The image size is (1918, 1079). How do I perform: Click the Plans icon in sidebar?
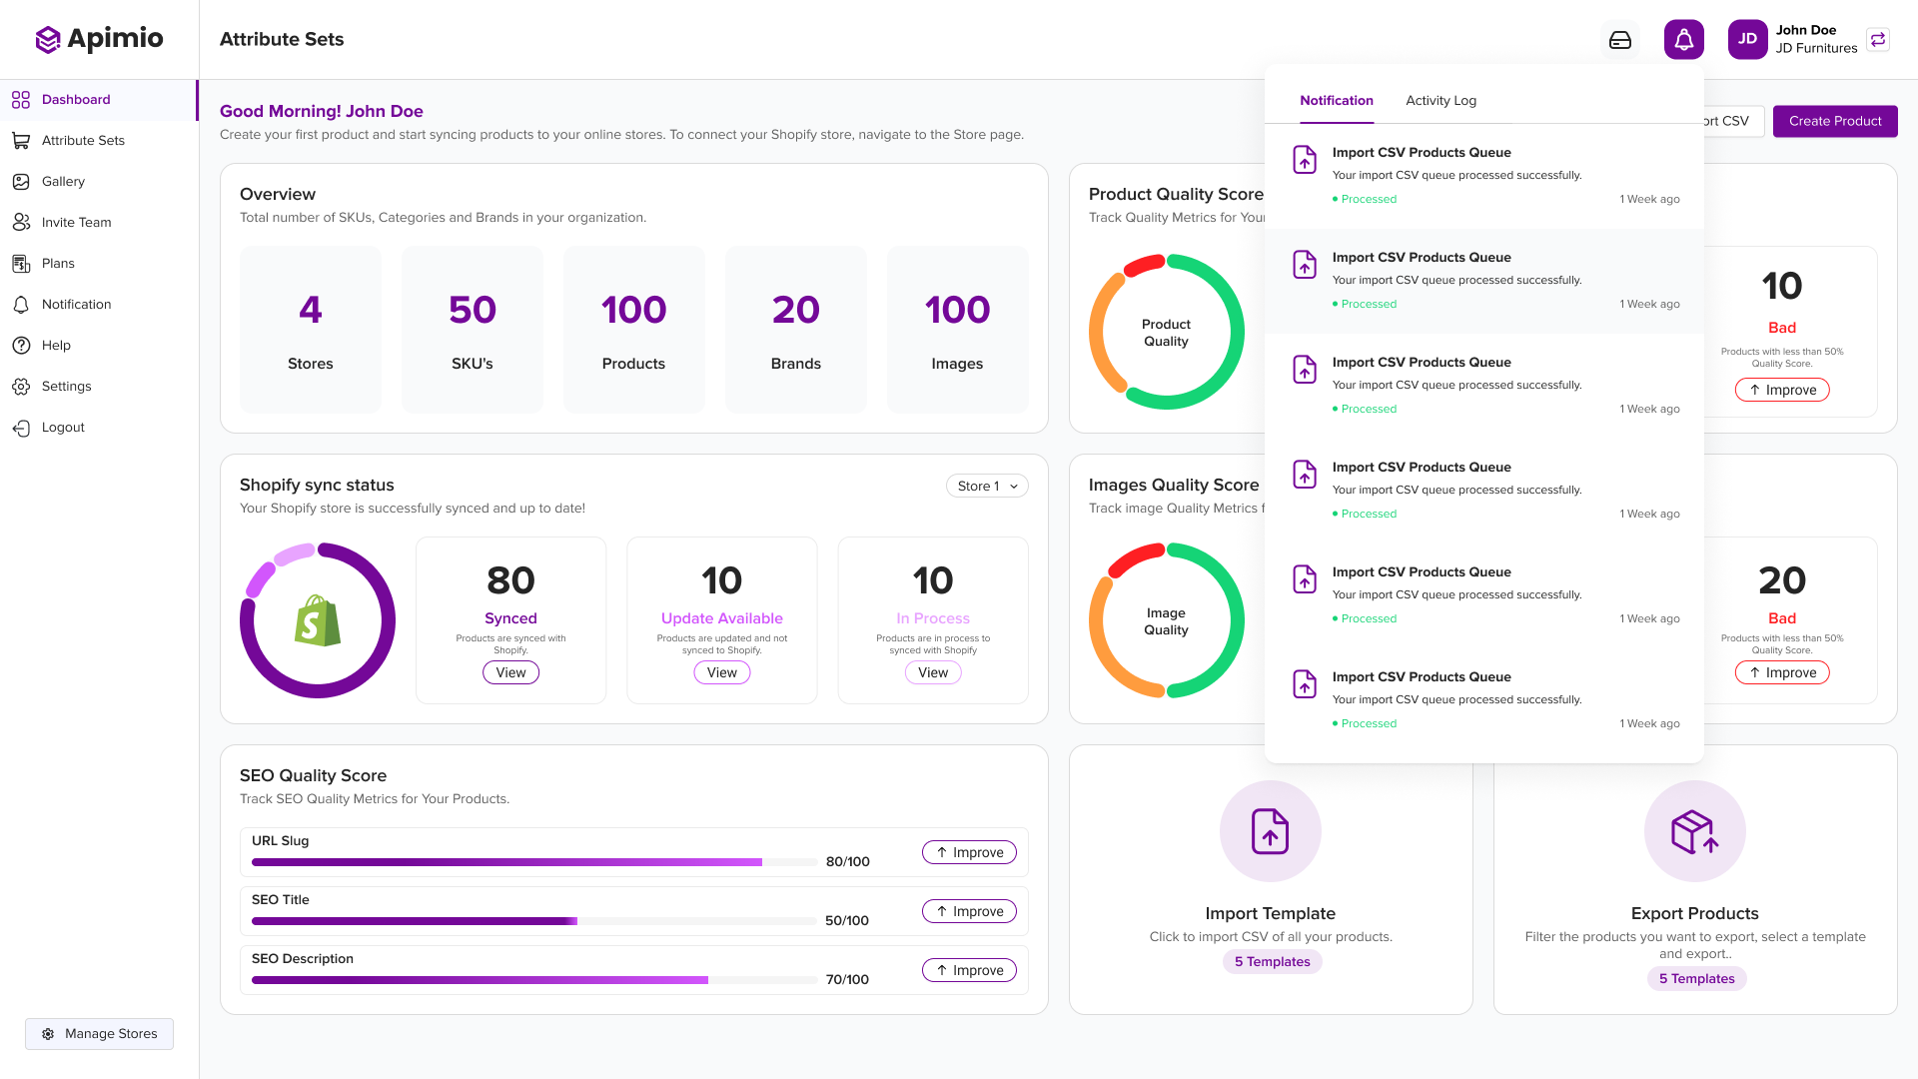(x=21, y=264)
